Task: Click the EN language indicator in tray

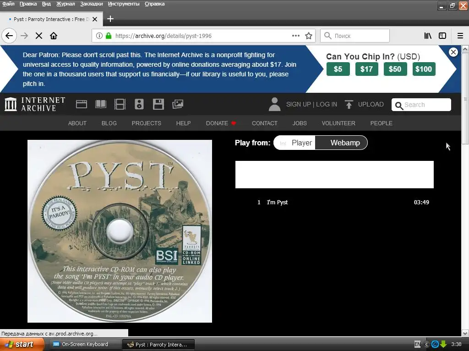Action: pos(417,345)
